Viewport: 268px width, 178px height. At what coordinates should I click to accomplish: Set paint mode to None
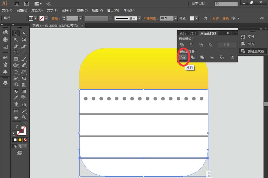click(25, 140)
